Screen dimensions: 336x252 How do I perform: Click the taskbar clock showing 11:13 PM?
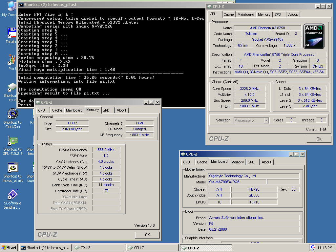coord(325,248)
